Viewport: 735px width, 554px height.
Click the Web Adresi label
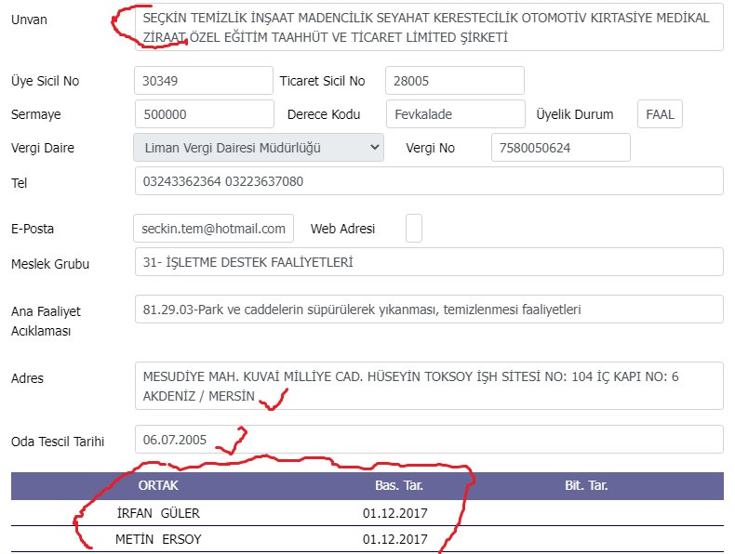pyautogui.click(x=342, y=229)
